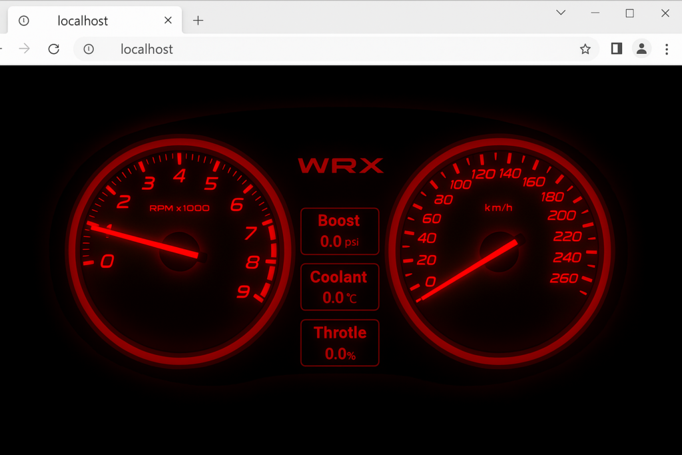Click the Throtle percentage readout box
Screen dimensions: 682x455
340,343
